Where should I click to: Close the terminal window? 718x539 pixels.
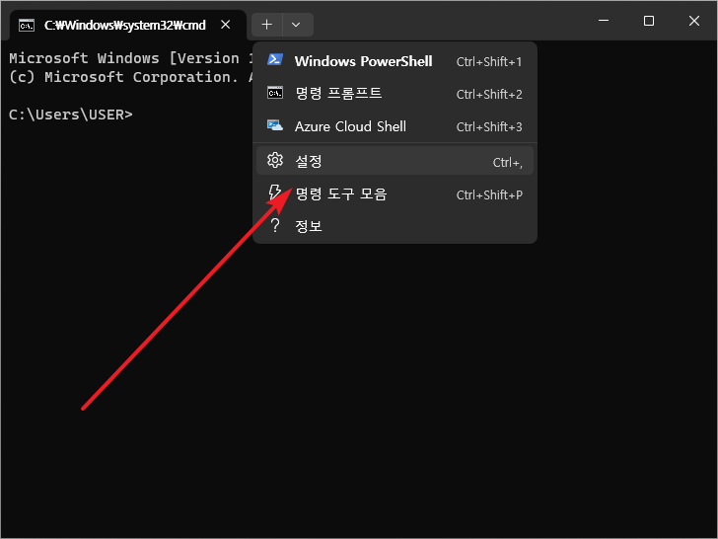tap(693, 21)
